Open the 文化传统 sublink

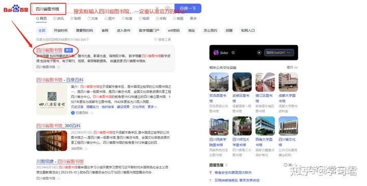click(x=138, y=107)
